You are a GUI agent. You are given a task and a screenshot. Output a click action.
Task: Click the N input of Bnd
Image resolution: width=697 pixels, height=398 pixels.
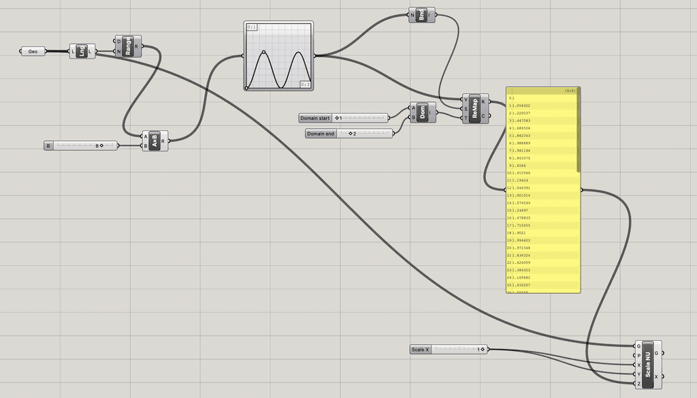pyautogui.click(x=412, y=15)
